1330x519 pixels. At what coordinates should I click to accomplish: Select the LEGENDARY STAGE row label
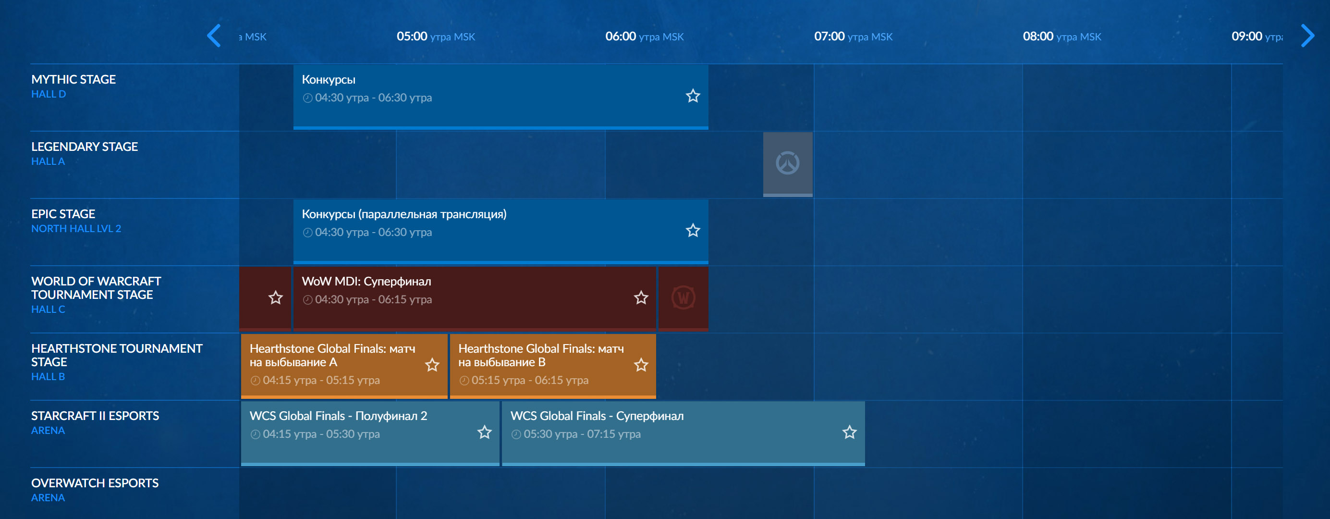(x=84, y=147)
